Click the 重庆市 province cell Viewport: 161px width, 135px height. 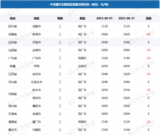tap(12, 130)
